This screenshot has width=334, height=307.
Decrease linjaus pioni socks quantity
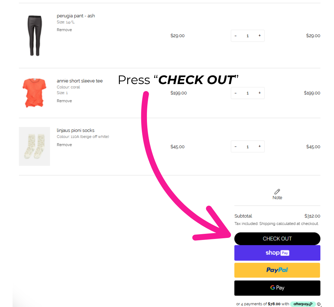click(236, 147)
